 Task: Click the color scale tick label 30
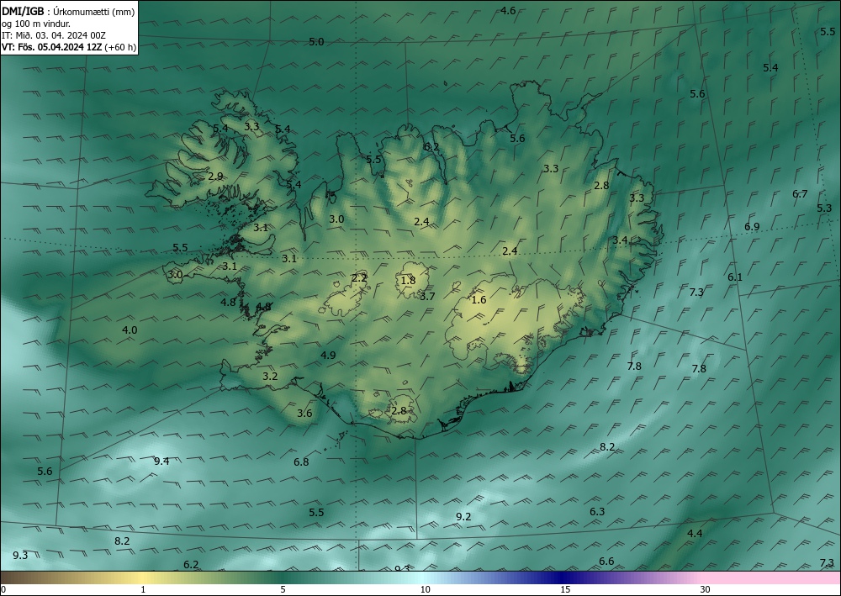(706, 589)
